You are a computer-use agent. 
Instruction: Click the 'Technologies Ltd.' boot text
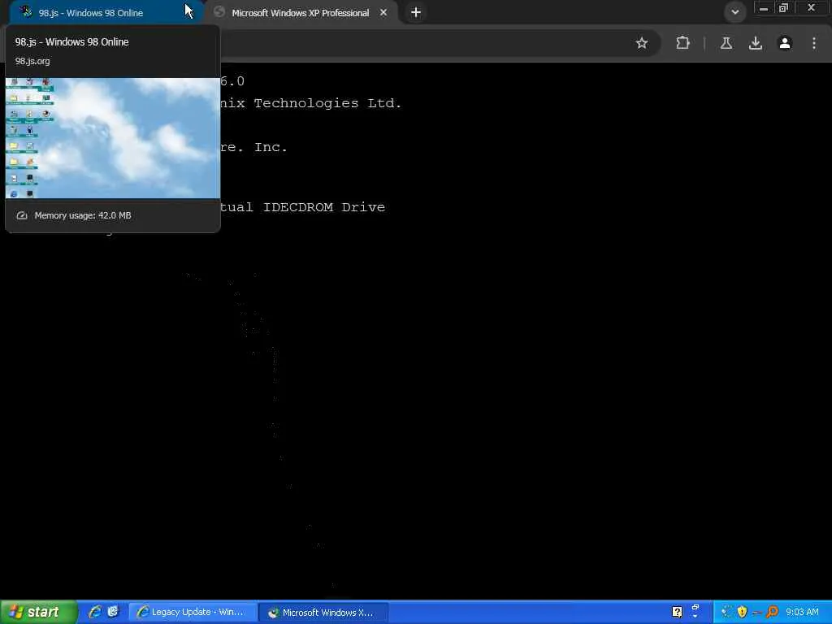point(327,103)
